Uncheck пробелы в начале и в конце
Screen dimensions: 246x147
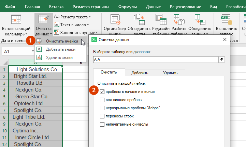coord(102,92)
